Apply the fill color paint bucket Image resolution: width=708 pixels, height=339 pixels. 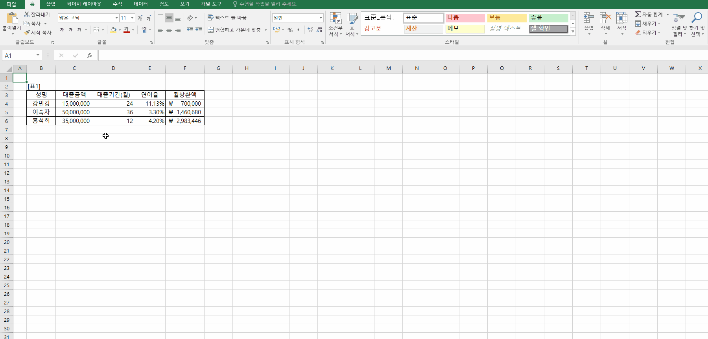click(x=113, y=30)
